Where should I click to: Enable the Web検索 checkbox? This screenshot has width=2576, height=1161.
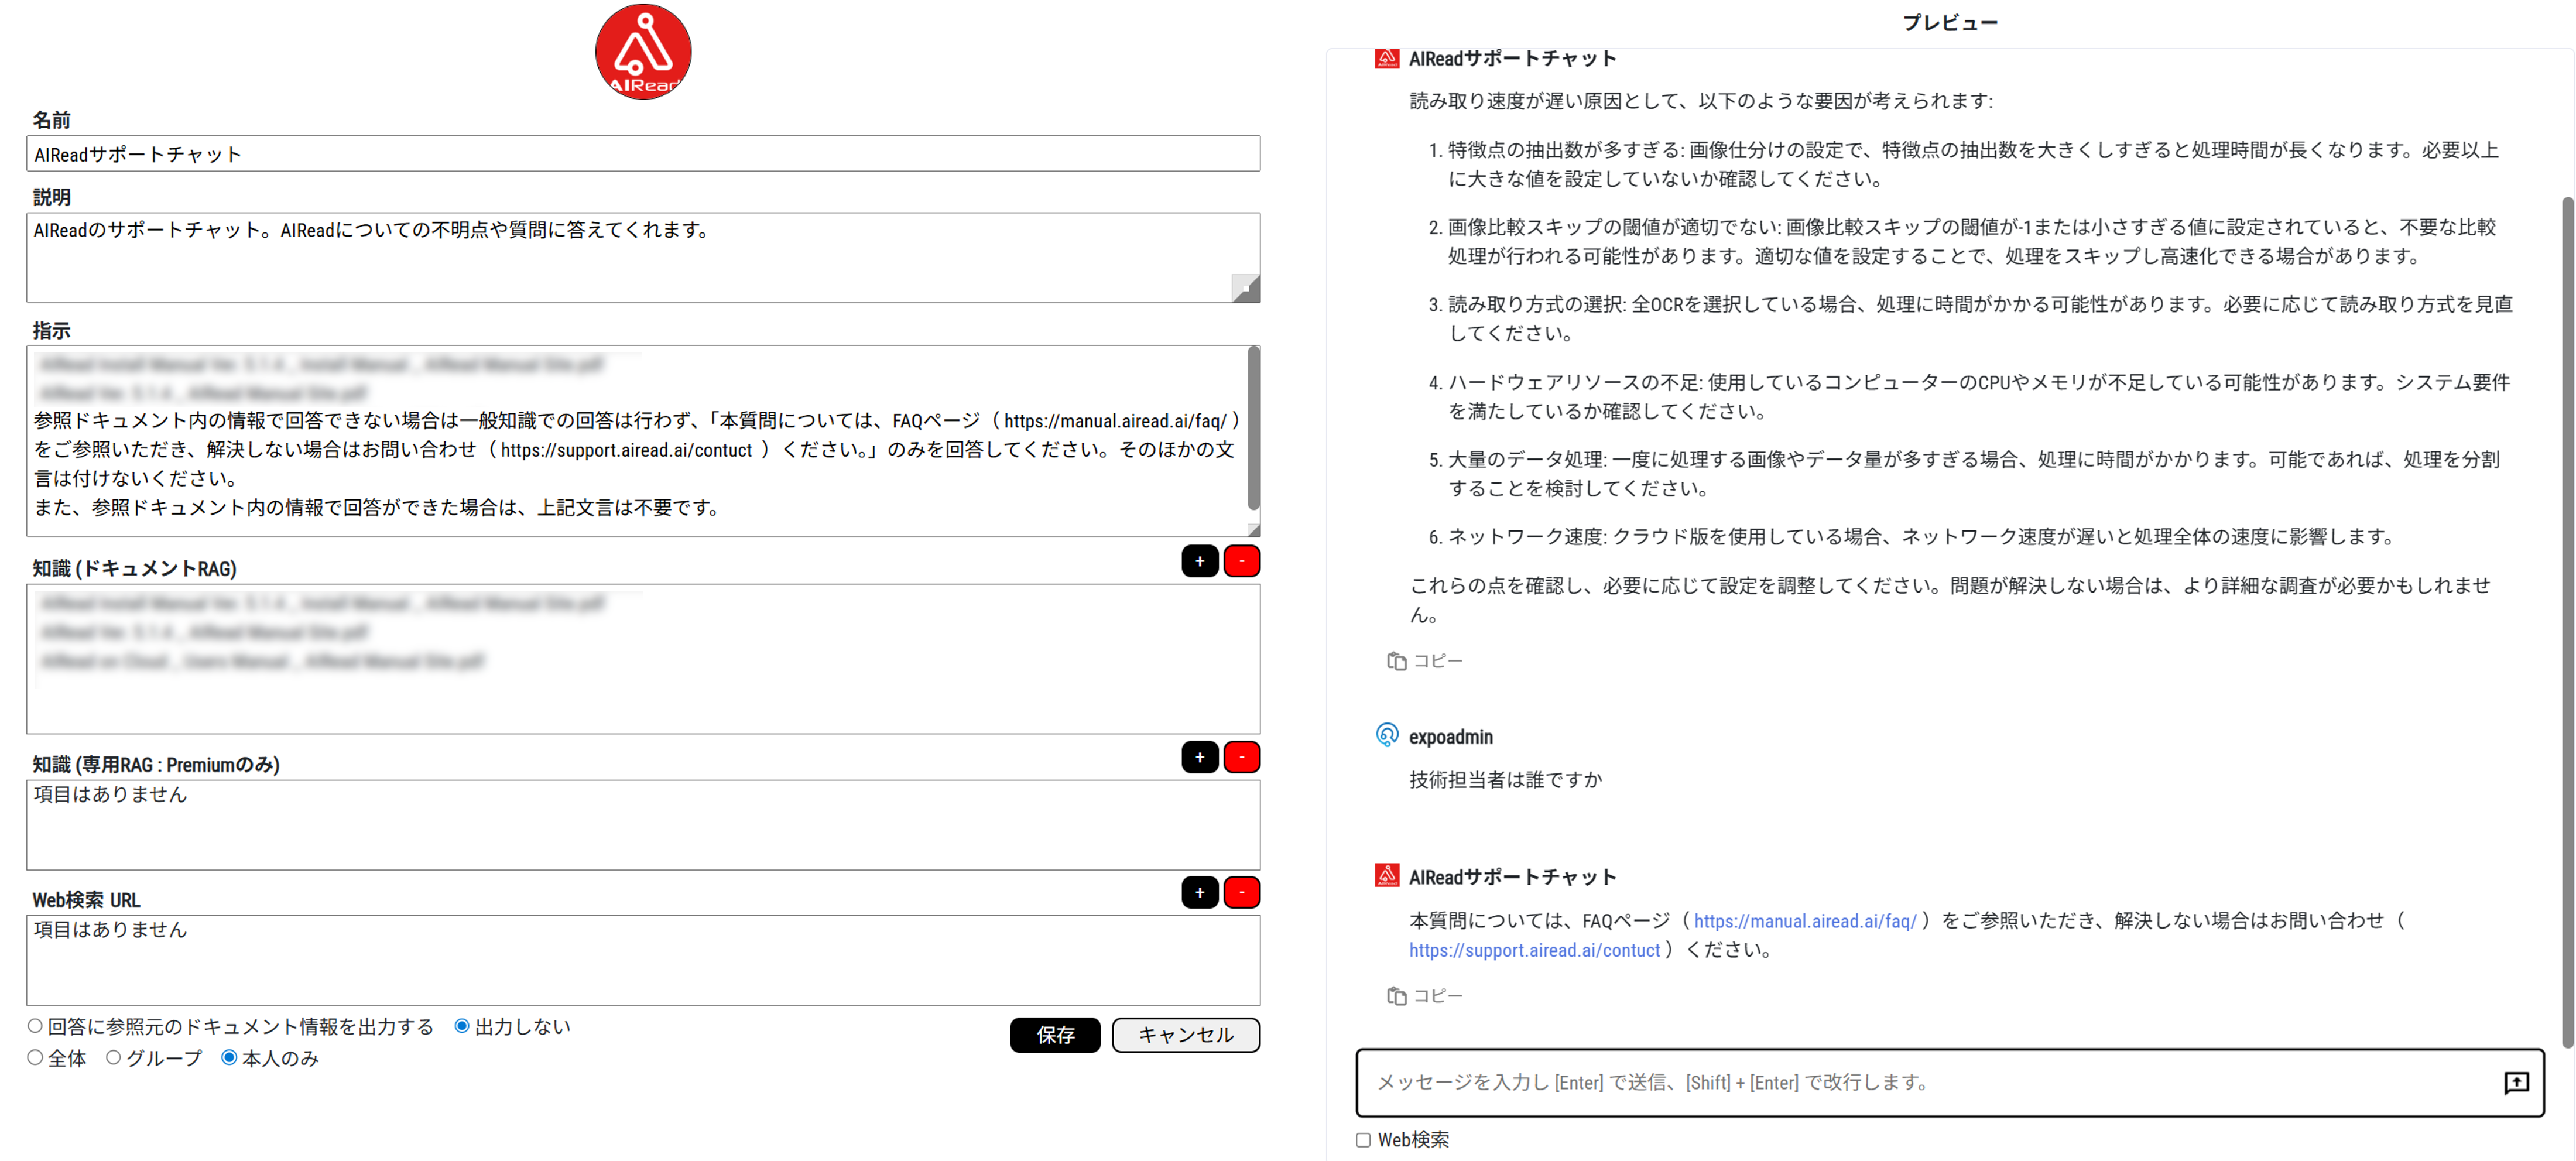point(1363,1140)
